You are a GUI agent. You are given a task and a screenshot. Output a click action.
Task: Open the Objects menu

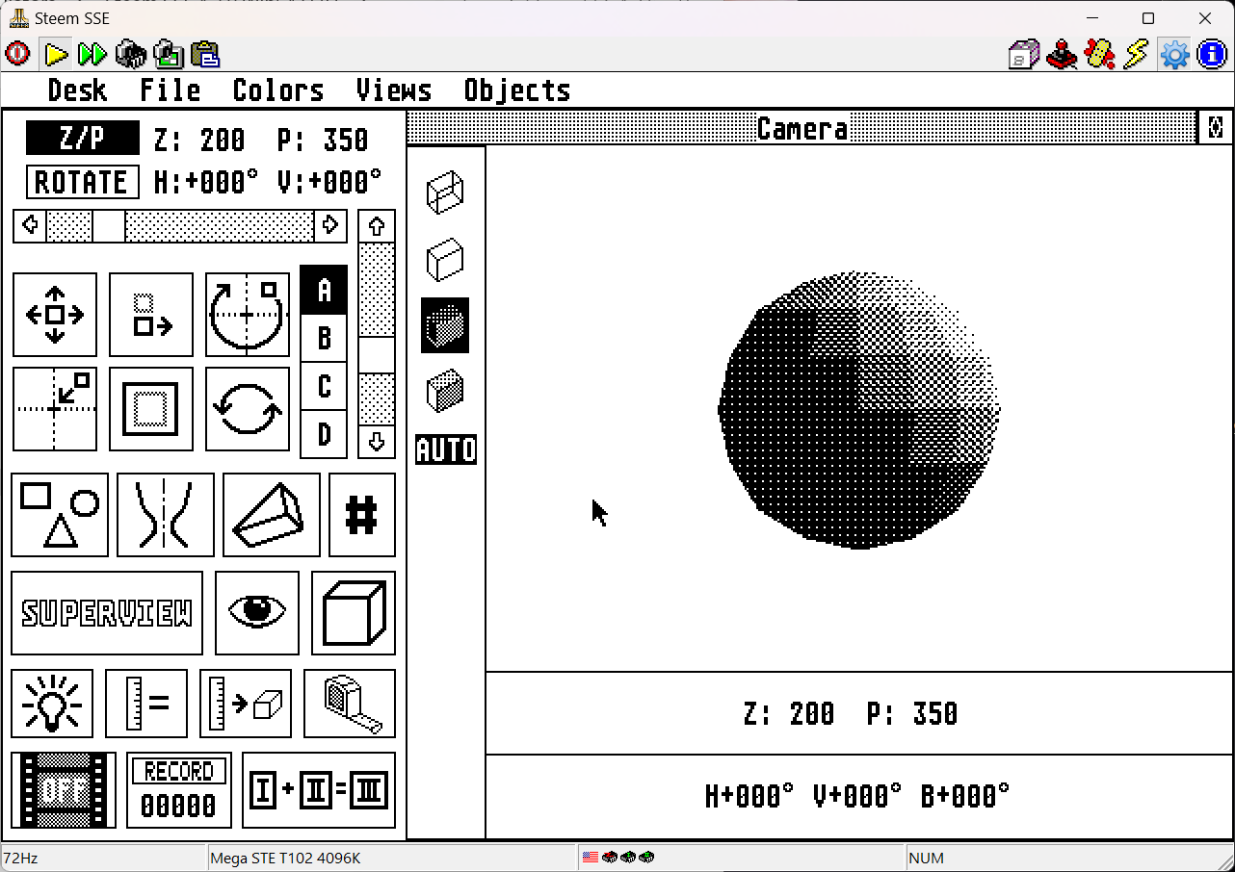(x=516, y=90)
